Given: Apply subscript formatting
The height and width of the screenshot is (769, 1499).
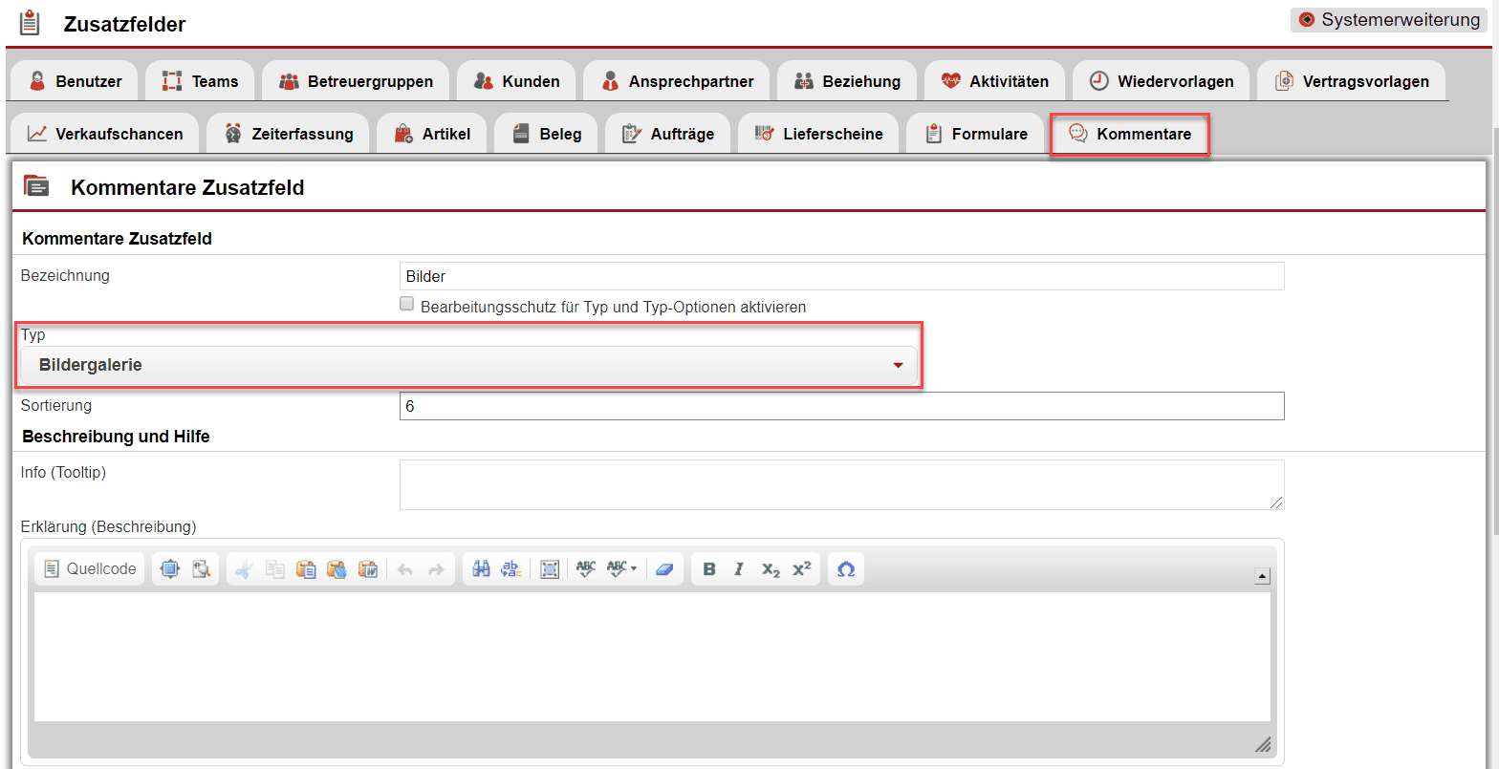Looking at the screenshot, I should click(771, 569).
